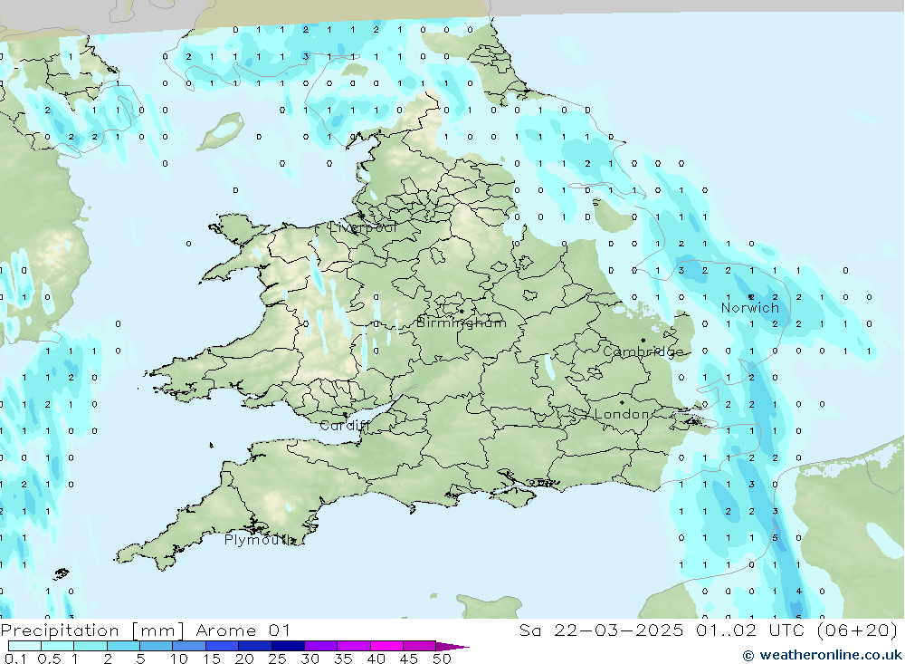Click the Cambridge location dot
Screen dimensions: 905x664
[643, 341]
